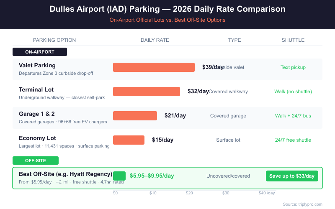335x209 pixels.
Task: Click the OFF-SITE green section badge
Action: coord(36,161)
